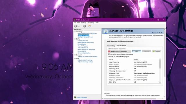Collapse the Display tree node
The image size is (186, 104).
[75, 39]
